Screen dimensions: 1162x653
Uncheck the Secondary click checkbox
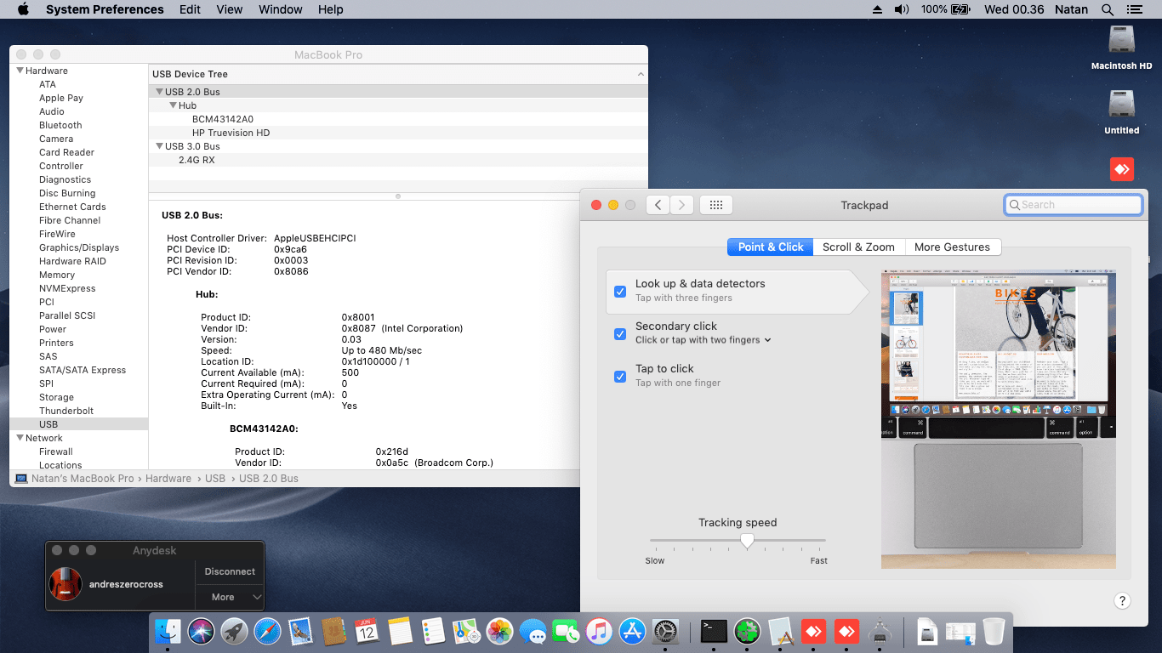coord(620,333)
